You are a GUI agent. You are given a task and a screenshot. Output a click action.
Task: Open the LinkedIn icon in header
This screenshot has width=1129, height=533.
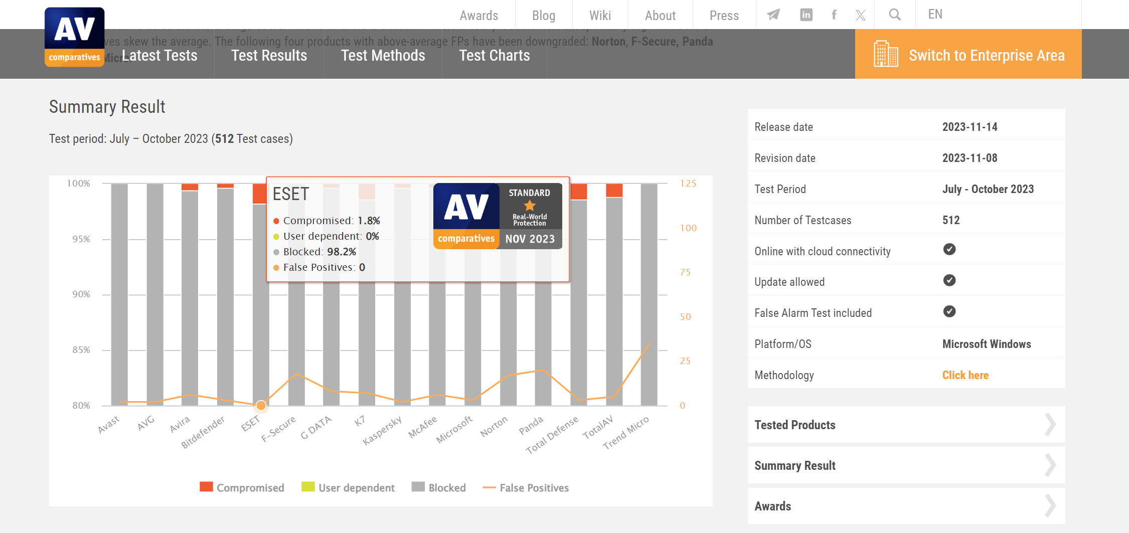tap(806, 15)
